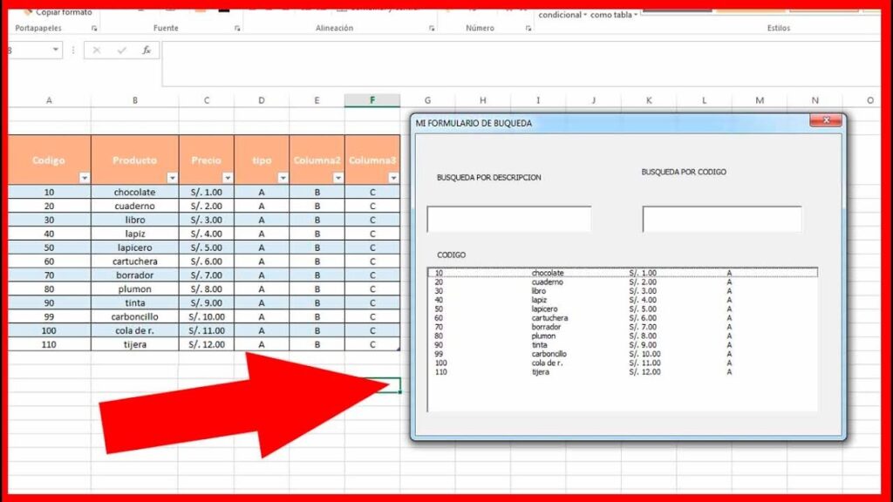Open the Fuente dialog launcher arrow

pyautogui.click(x=237, y=27)
